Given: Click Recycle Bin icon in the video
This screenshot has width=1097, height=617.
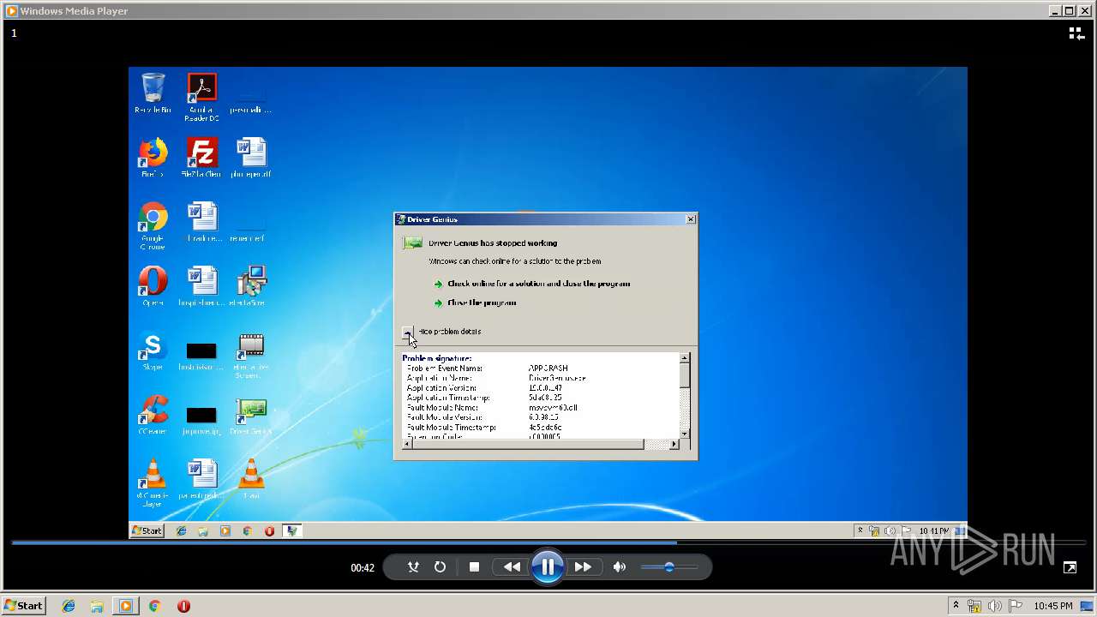Looking at the screenshot, I should click(x=153, y=93).
